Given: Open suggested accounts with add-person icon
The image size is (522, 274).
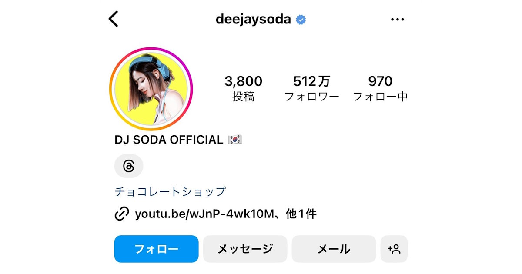Looking at the screenshot, I should 394,249.
